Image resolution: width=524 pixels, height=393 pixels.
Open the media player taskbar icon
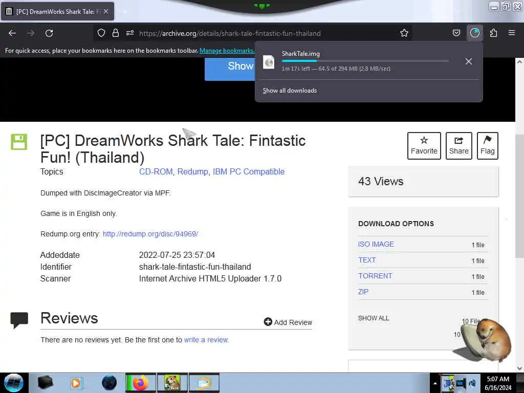pyautogui.click(x=76, y=383)
